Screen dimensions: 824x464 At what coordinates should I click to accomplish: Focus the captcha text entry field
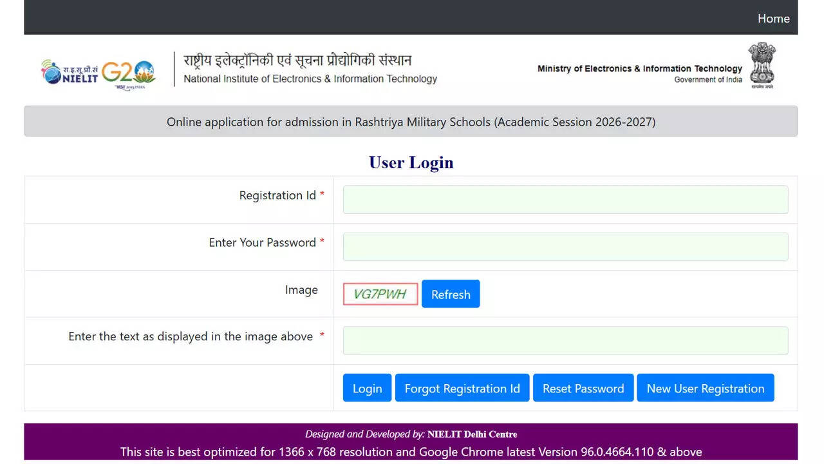tap(565, 341)
